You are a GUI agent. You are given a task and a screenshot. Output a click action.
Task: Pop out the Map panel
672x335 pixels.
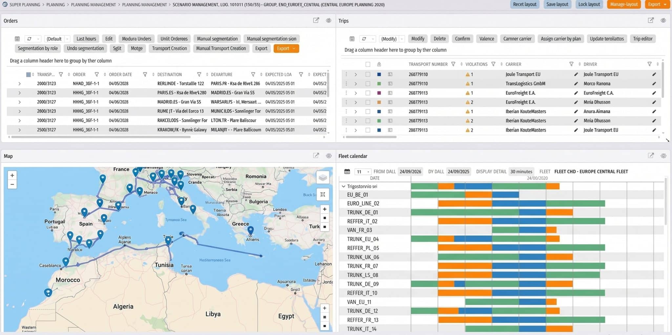click(x=316, y=156)
